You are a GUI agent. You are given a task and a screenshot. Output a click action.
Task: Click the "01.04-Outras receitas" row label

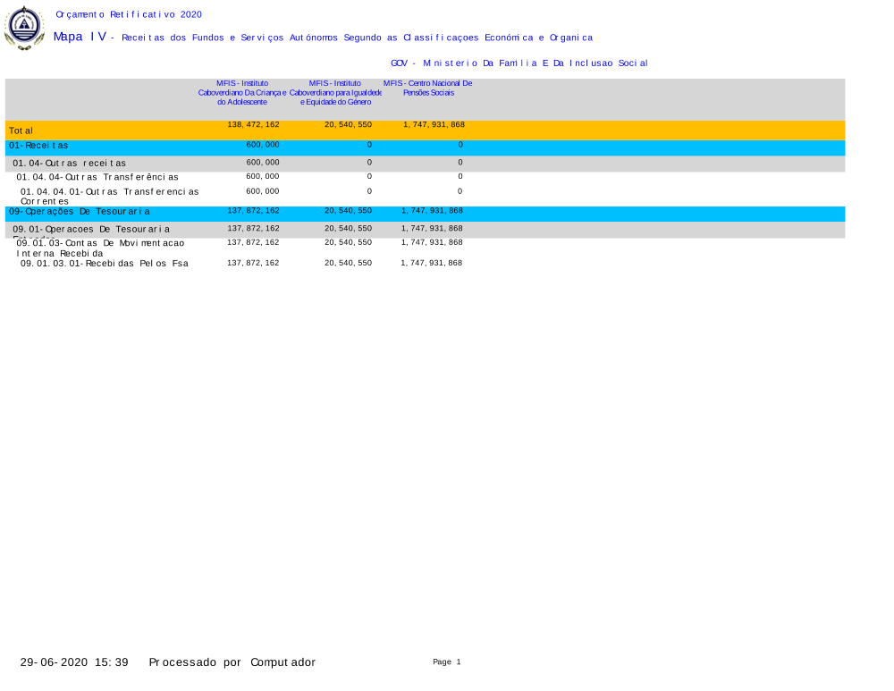tap(70, 164)
